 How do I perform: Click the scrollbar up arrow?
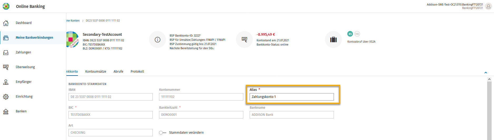(489, 79)
